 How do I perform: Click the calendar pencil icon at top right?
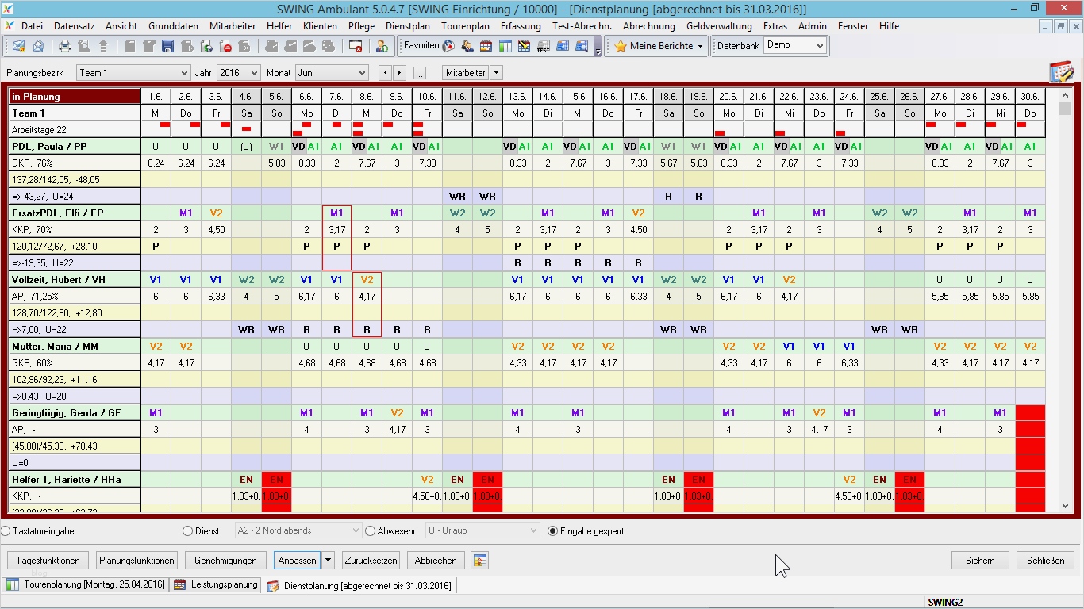pyautogui.click(x=1061, y=72)
